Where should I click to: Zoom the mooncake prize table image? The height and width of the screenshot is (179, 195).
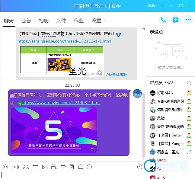point(100,73)
